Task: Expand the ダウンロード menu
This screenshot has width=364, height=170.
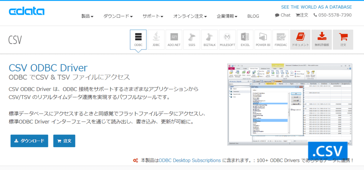Action: click(x=118, y=16)
